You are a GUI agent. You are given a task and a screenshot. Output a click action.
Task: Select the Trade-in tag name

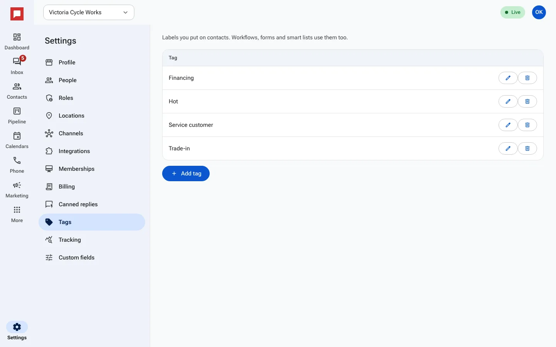point(179,148)
